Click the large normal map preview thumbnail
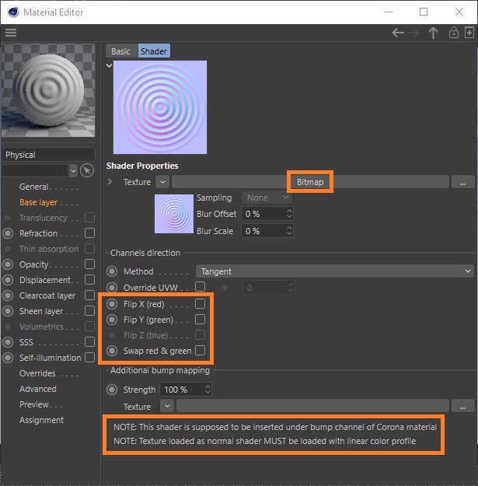Screen dimensions: 478x486 coord(149,107)
